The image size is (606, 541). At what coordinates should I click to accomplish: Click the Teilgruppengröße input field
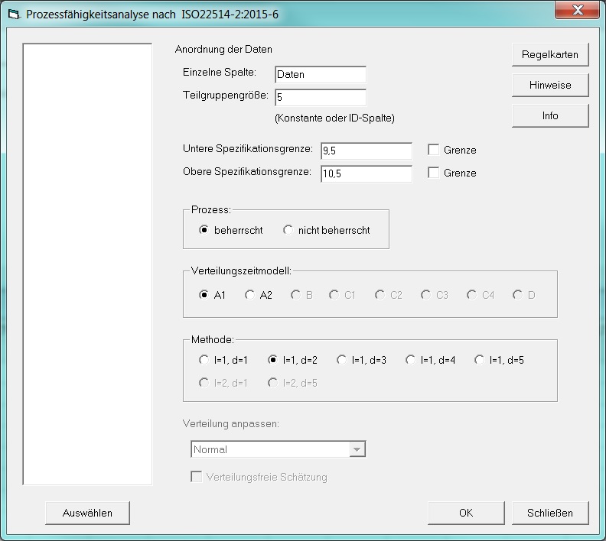321,97
